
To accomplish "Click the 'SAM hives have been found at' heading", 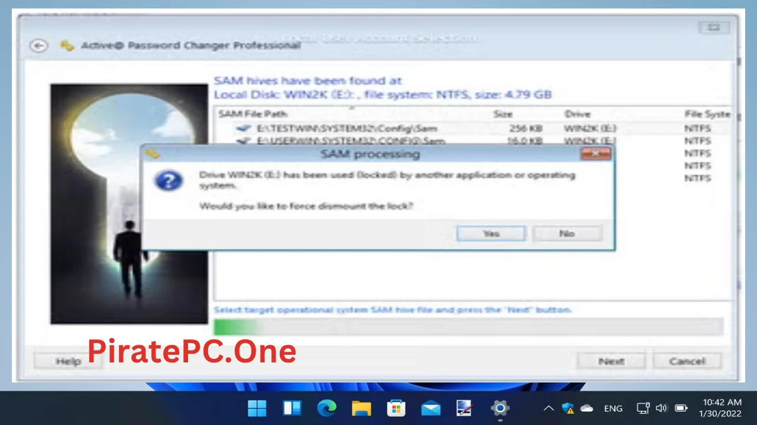I will (308, 81).
